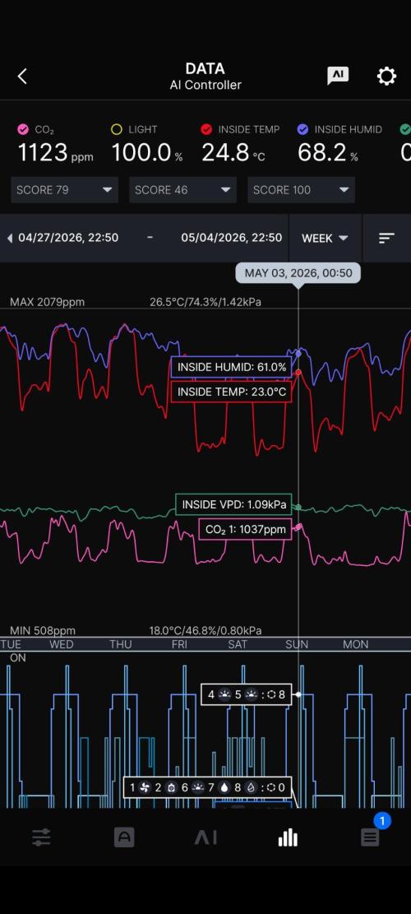Toggle the INSIDE HUMID purple series indicator
This screenshot has width=411, height=914.
(x=302, y=129)
